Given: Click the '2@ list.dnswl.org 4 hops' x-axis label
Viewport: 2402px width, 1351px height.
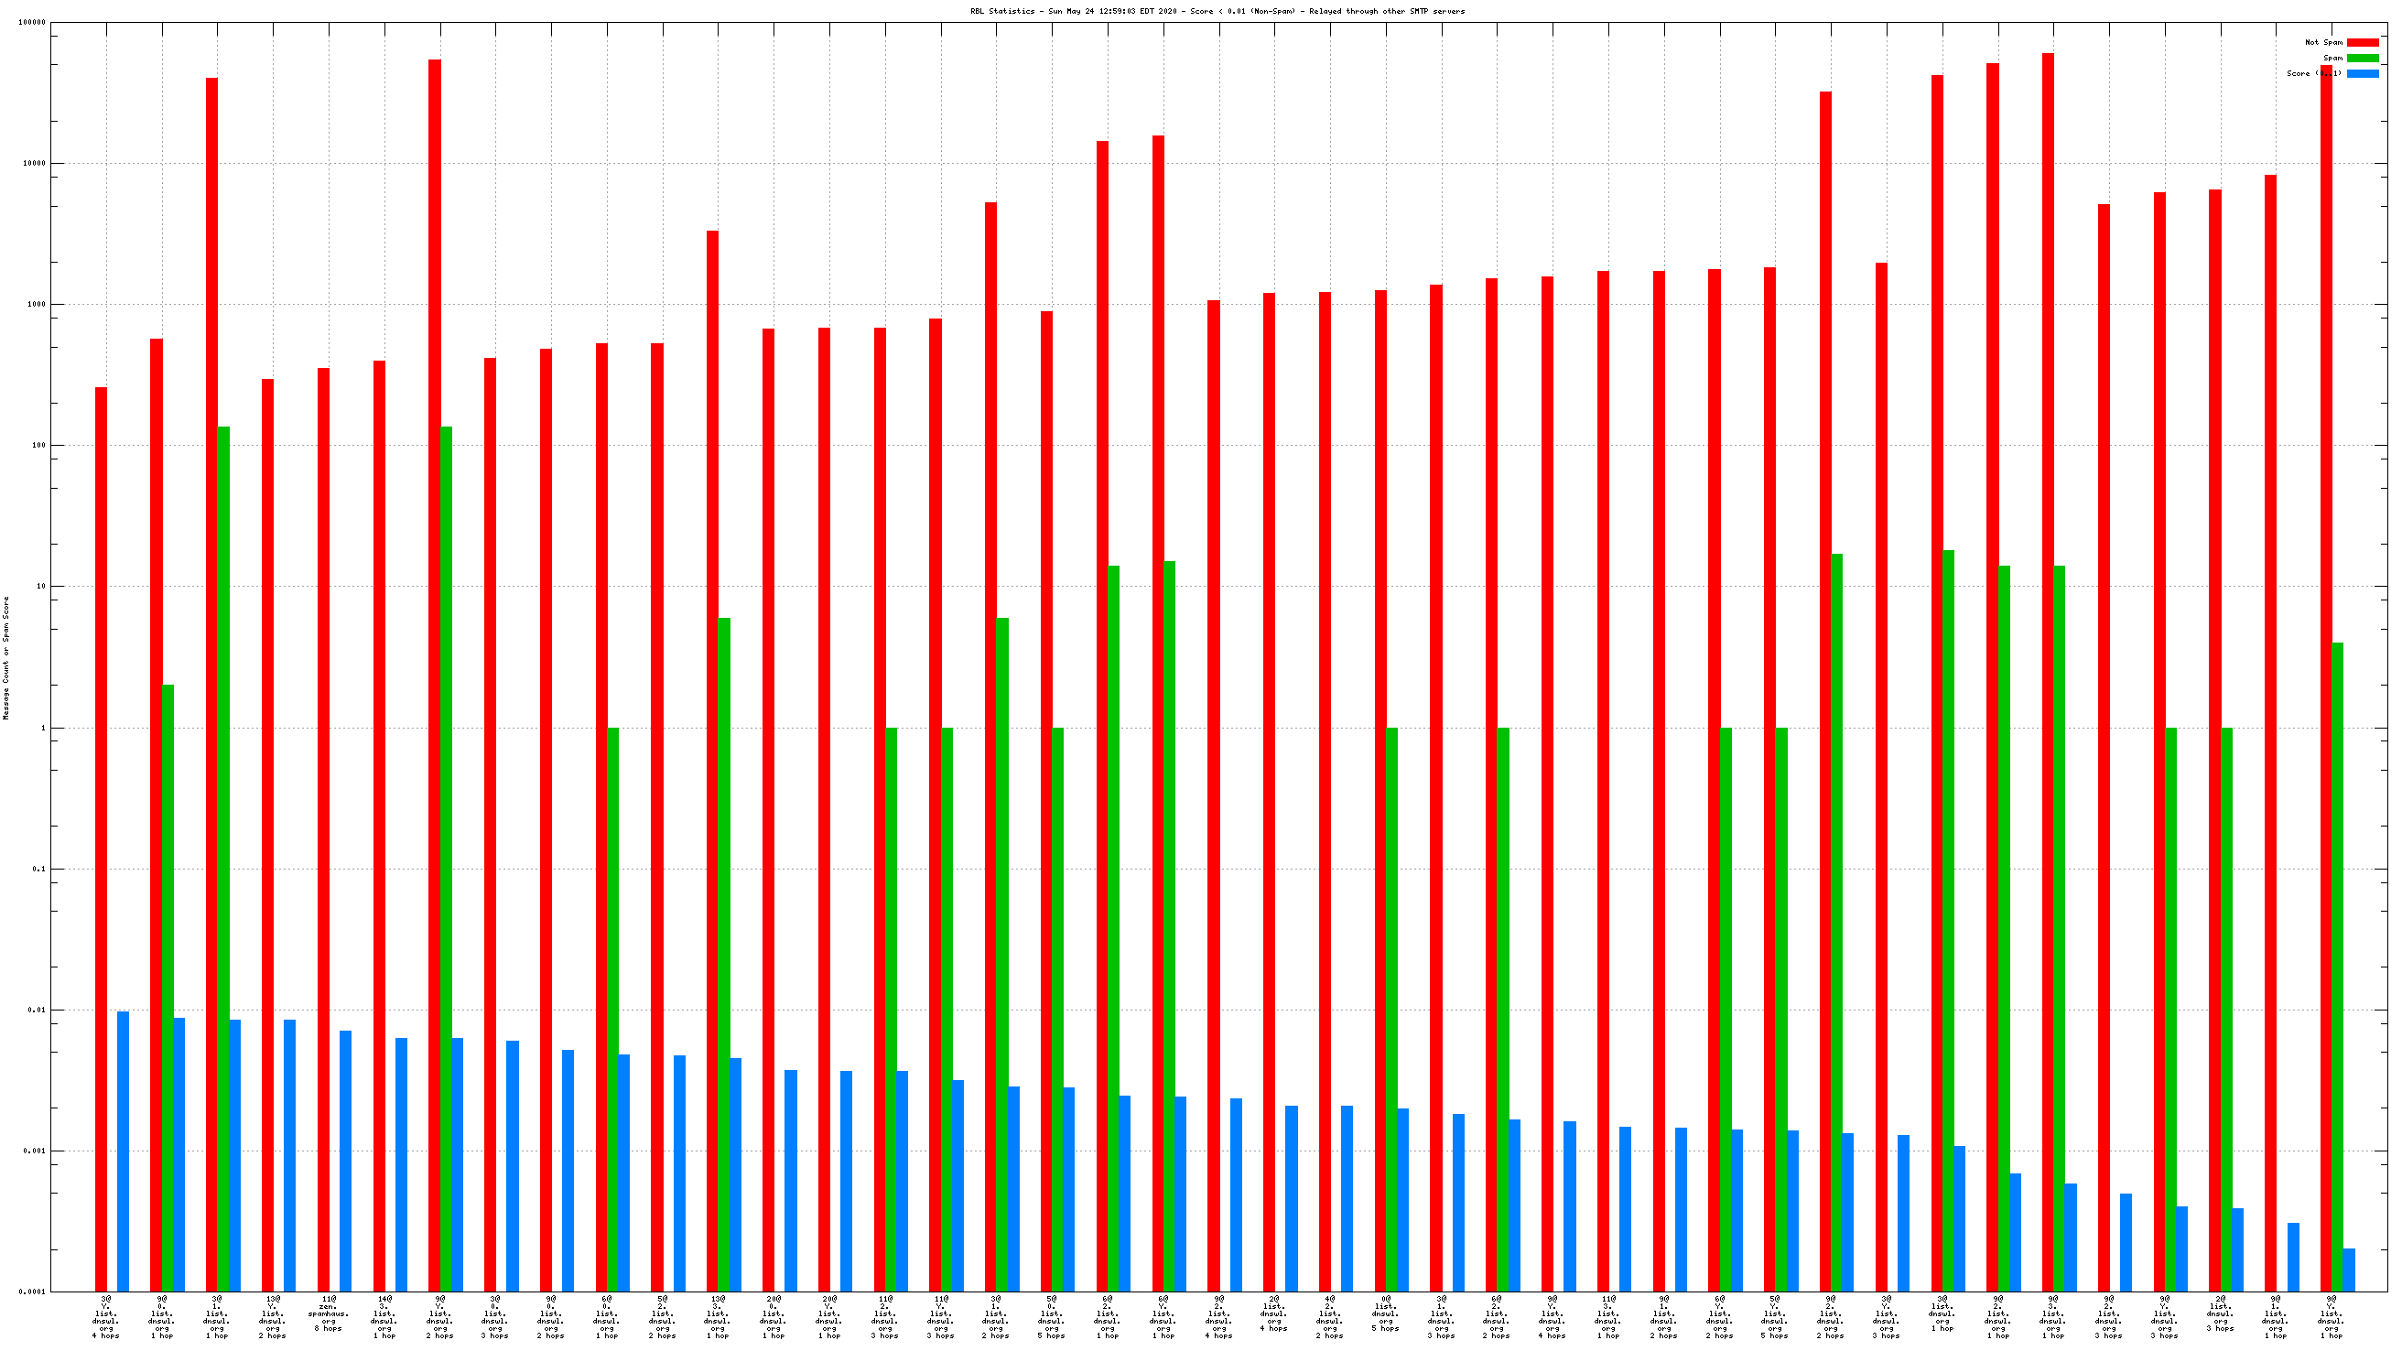Looking at the screenshot, I should click(1273, 1313).
